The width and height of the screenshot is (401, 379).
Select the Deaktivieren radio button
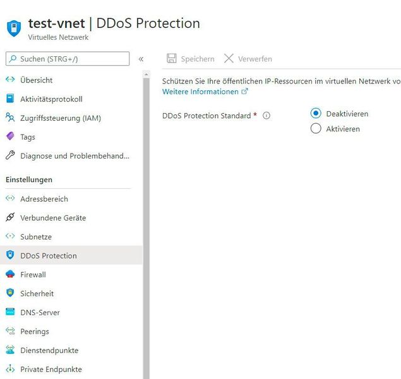(316, 114)
